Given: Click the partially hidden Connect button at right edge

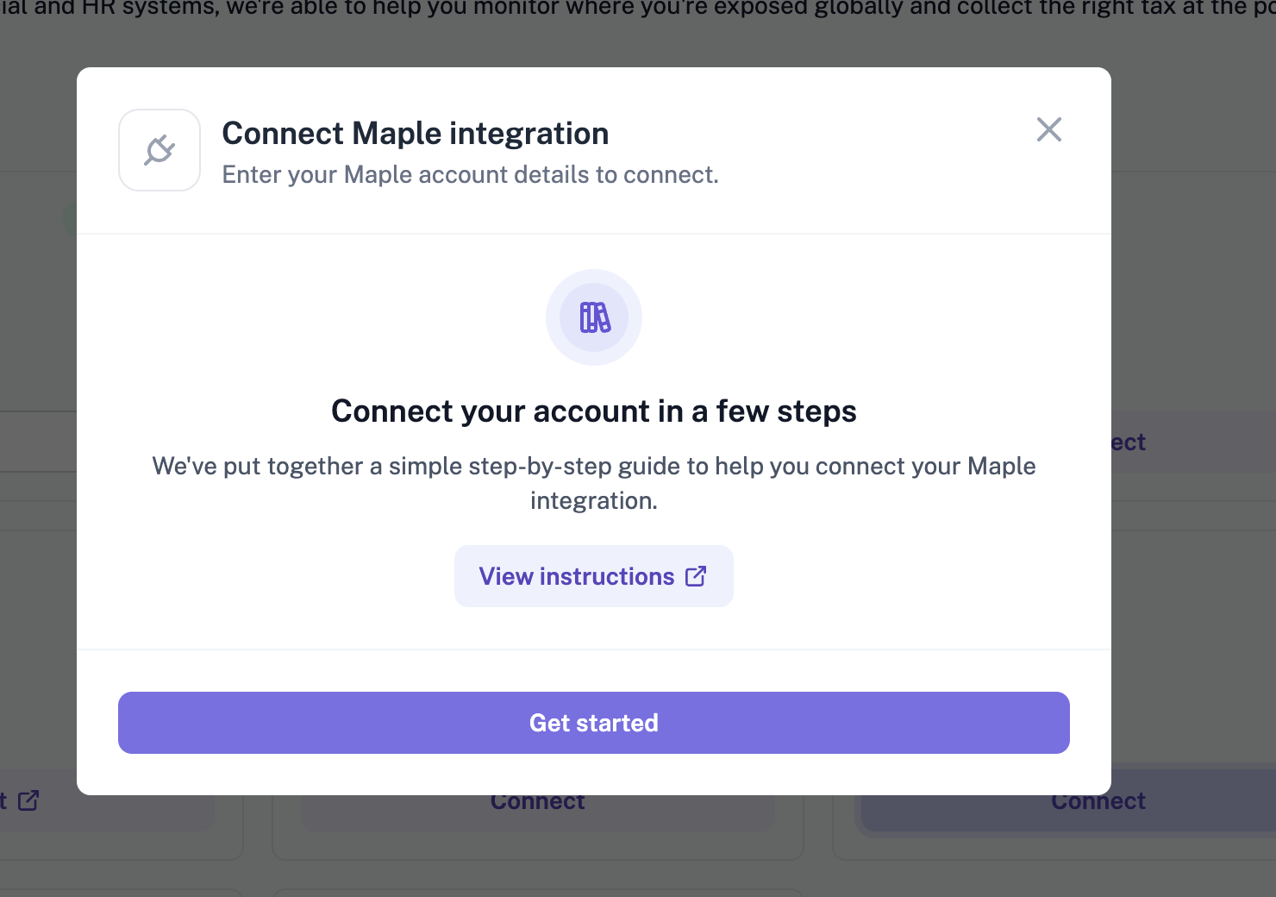Looking at the screenshot, I should pyautogui.click(x=1129, y=442).
